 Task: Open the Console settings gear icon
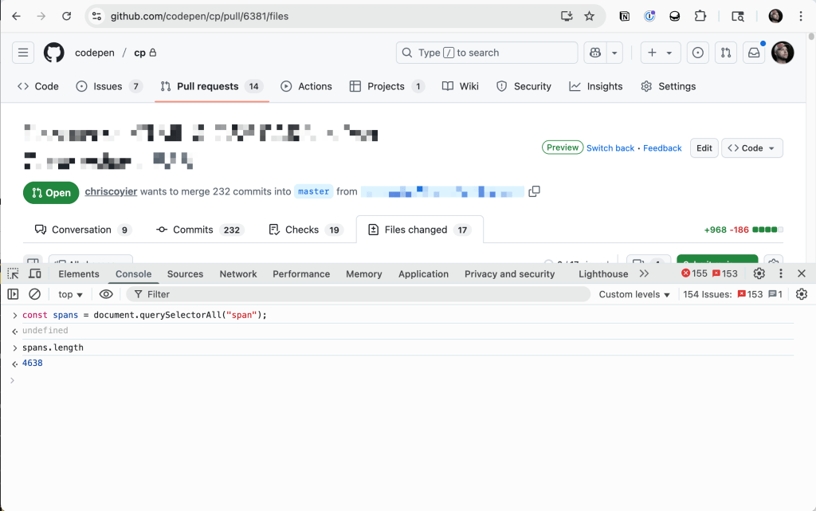click(801, 294)
